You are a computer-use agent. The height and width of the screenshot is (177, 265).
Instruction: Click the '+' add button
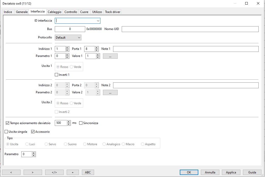tap(73, 172)
